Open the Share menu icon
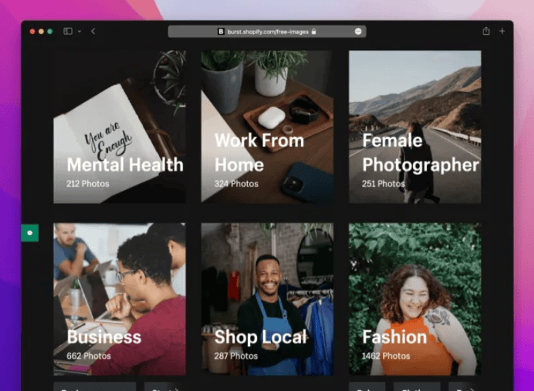 click(x=486, y=31)
